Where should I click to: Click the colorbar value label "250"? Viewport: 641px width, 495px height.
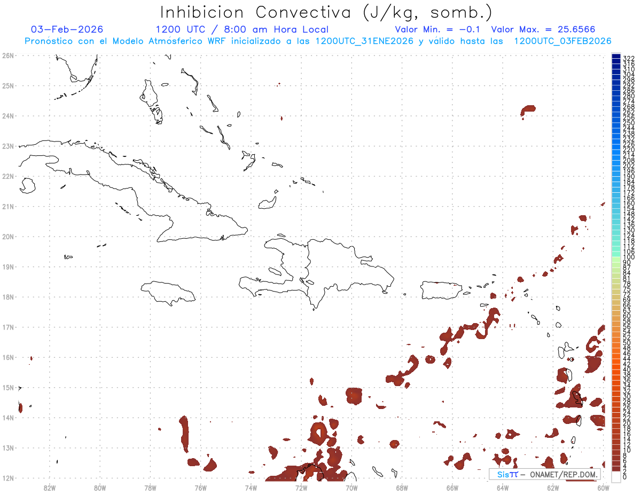tap(629, 123)
